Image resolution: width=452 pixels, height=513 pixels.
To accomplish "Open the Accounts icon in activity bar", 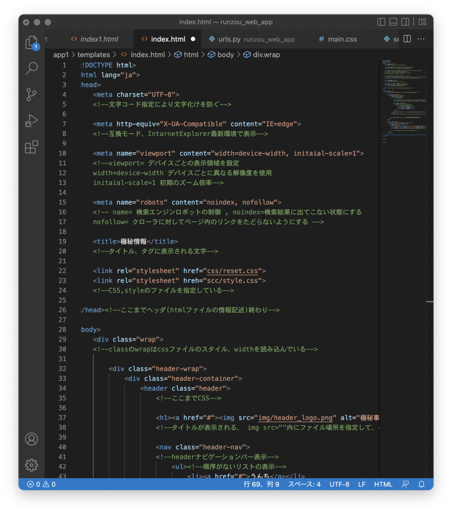I will (32, 439).
